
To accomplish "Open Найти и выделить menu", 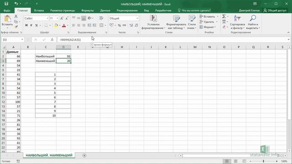I will [253, 22].
